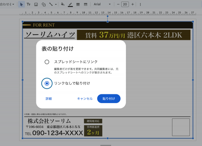
Task: Click the blue '貼り付け' button
Action: tap(109, 99)
